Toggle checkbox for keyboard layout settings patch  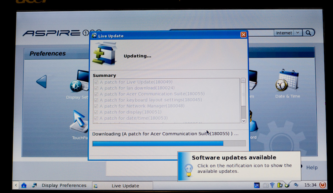96,100
